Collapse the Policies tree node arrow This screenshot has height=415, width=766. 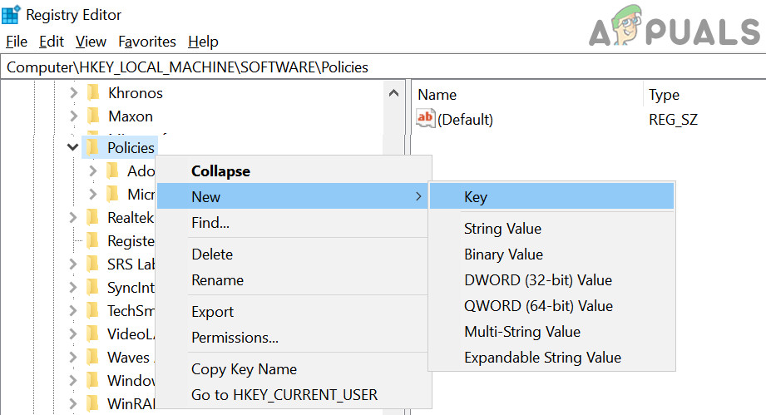tap(73, 148)
